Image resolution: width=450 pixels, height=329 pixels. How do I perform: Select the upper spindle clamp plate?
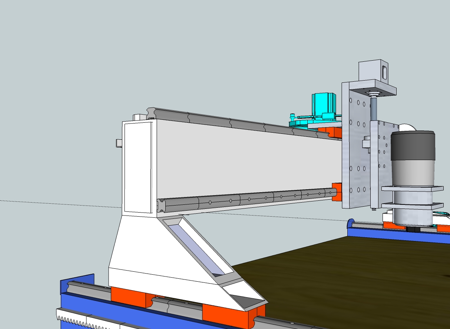(412, 189)
